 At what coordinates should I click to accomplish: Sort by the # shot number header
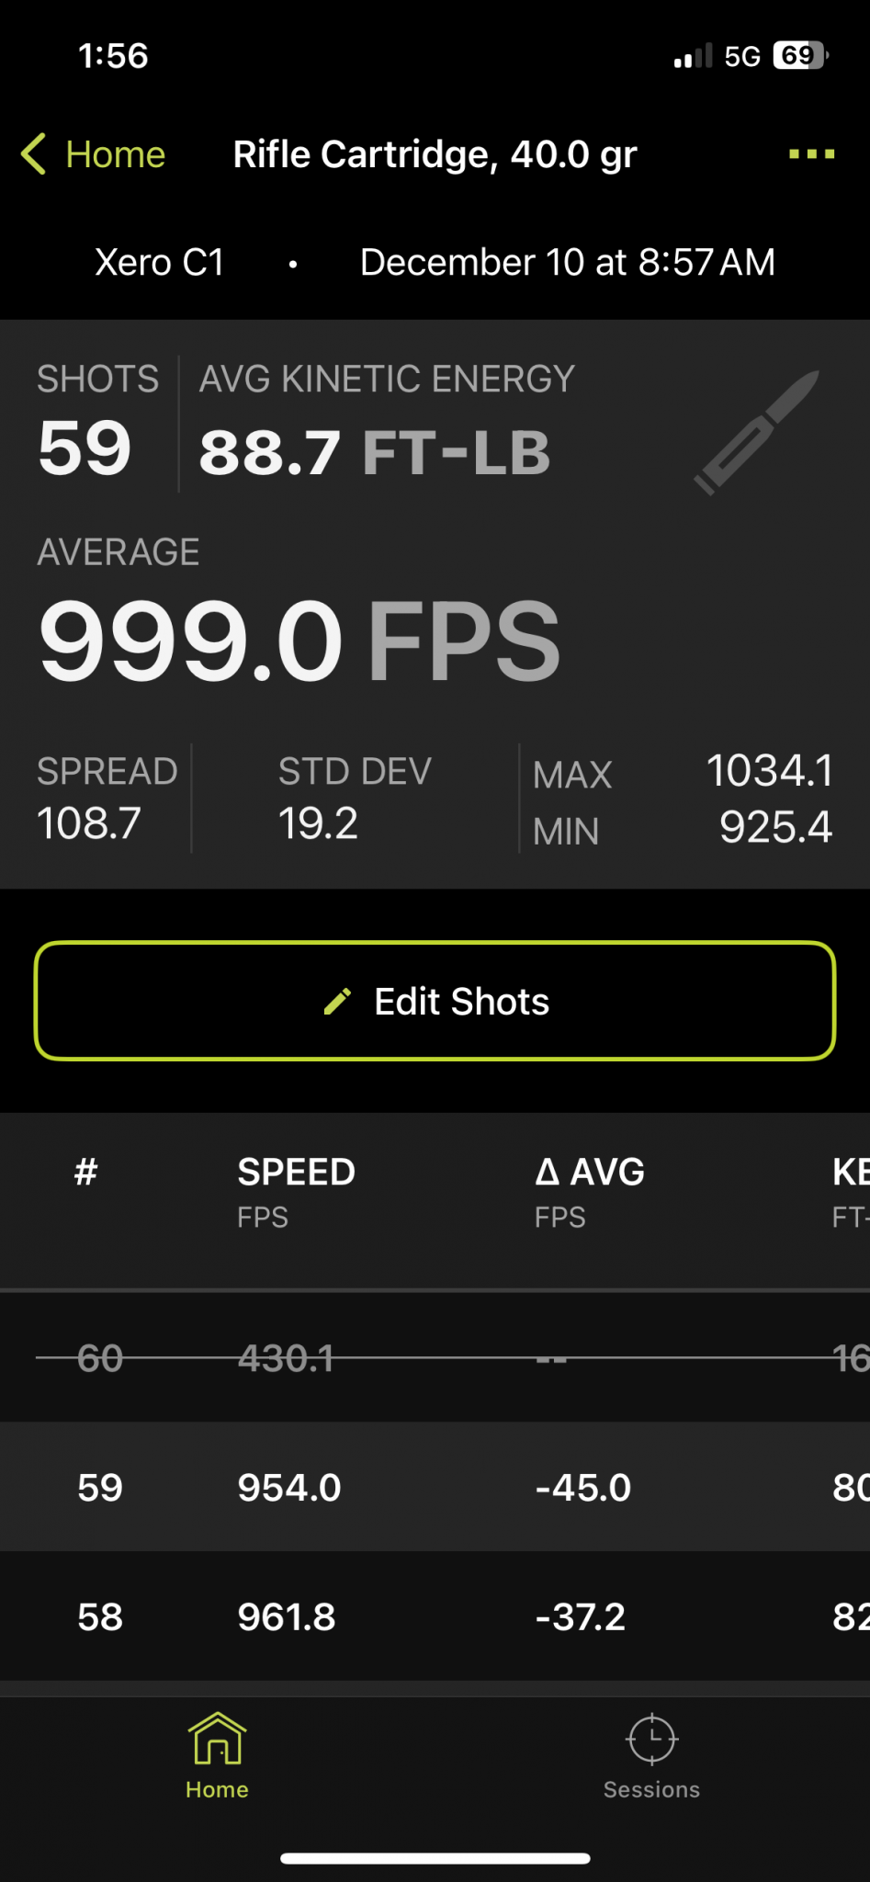click(x=86, y=1173)
